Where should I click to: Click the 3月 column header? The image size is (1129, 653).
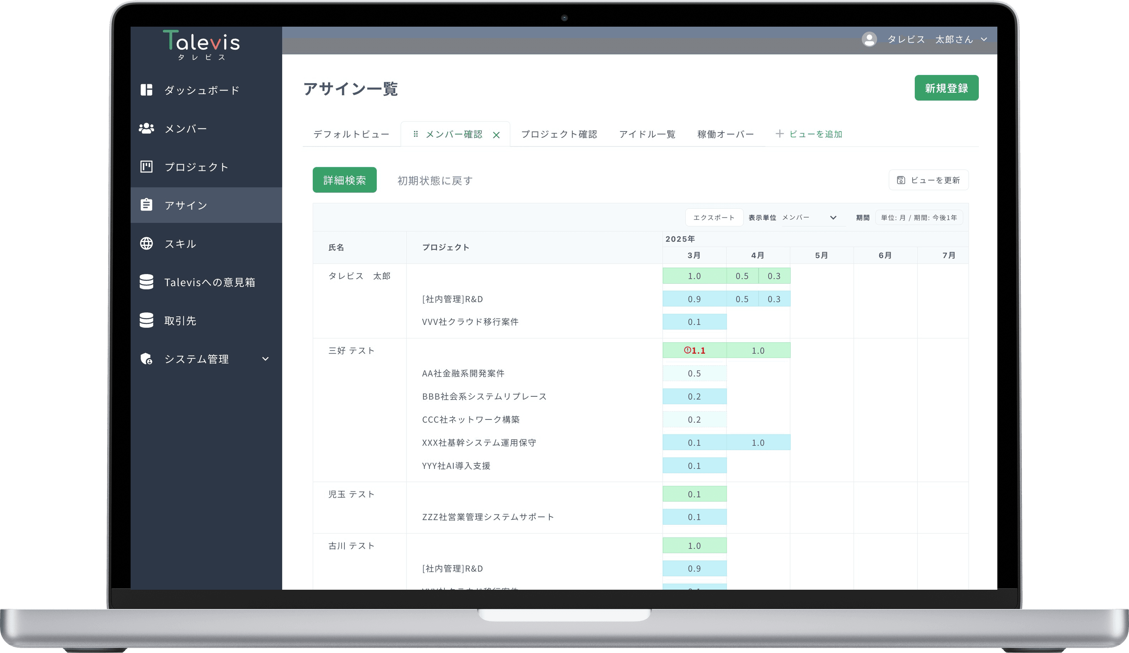tap(695, 255)
